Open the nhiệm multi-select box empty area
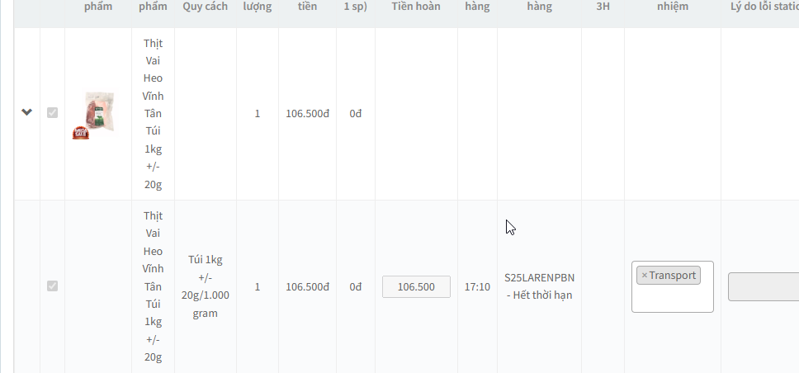The height and width of the screenshot is (373, 799). pos(672,299)
